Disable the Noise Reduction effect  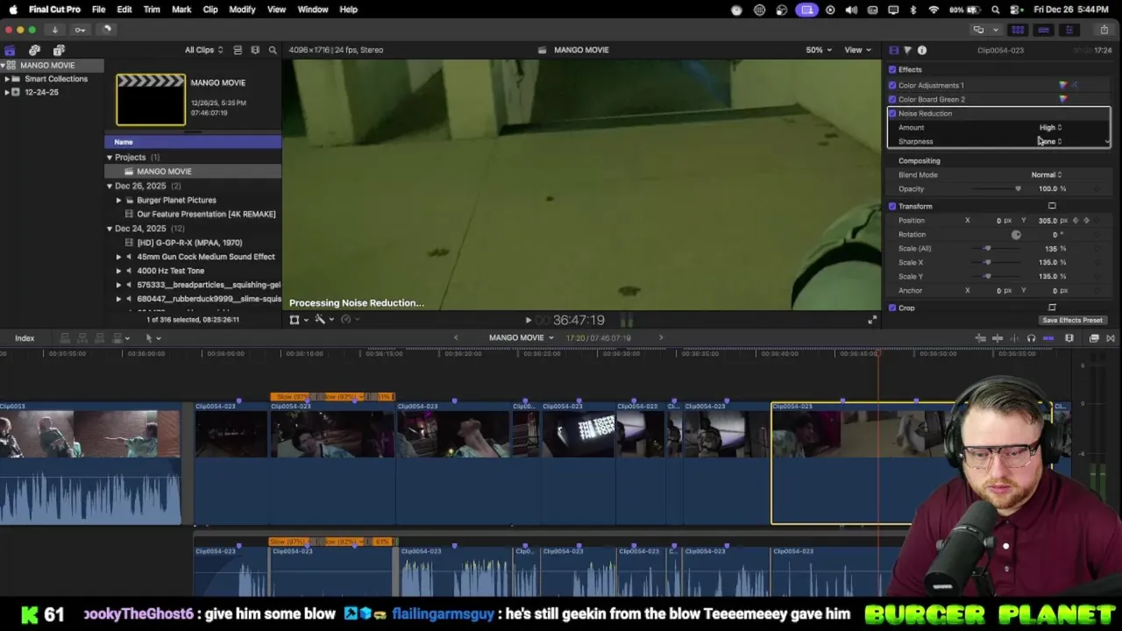[892, 113]
